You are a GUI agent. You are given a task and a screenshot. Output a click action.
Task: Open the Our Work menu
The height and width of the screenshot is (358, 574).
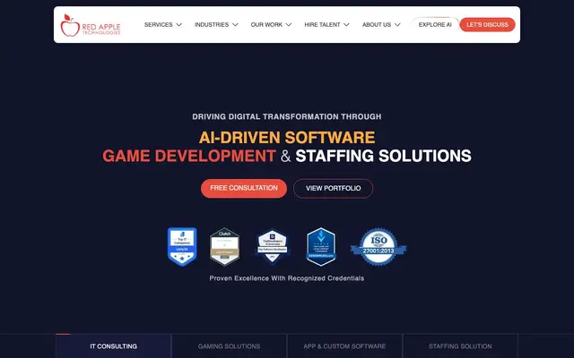tap(266, 24)
